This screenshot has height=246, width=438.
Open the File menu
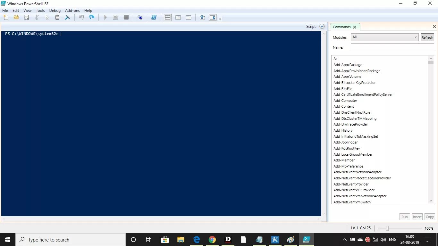[x=5, y=11]
